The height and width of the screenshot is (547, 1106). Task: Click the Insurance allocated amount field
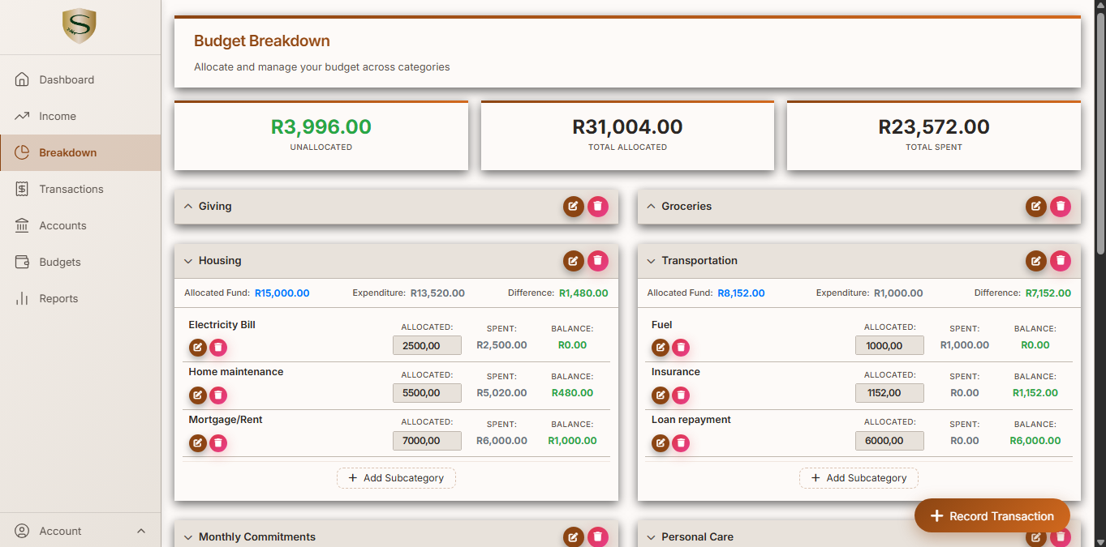tap(889, 393)
